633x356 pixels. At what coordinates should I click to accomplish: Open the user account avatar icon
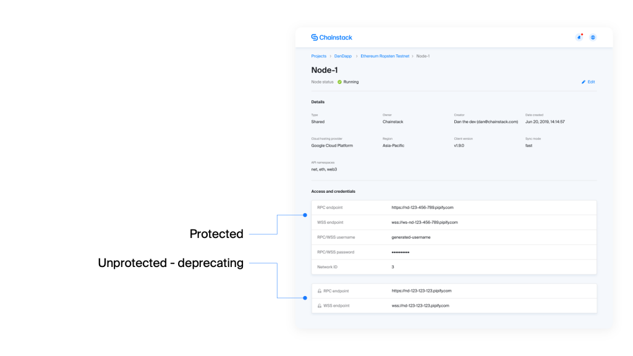click(x=593, y=37)
